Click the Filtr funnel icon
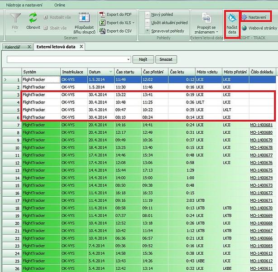The height and width of the screenshot is (272, 278). point(15,18)
